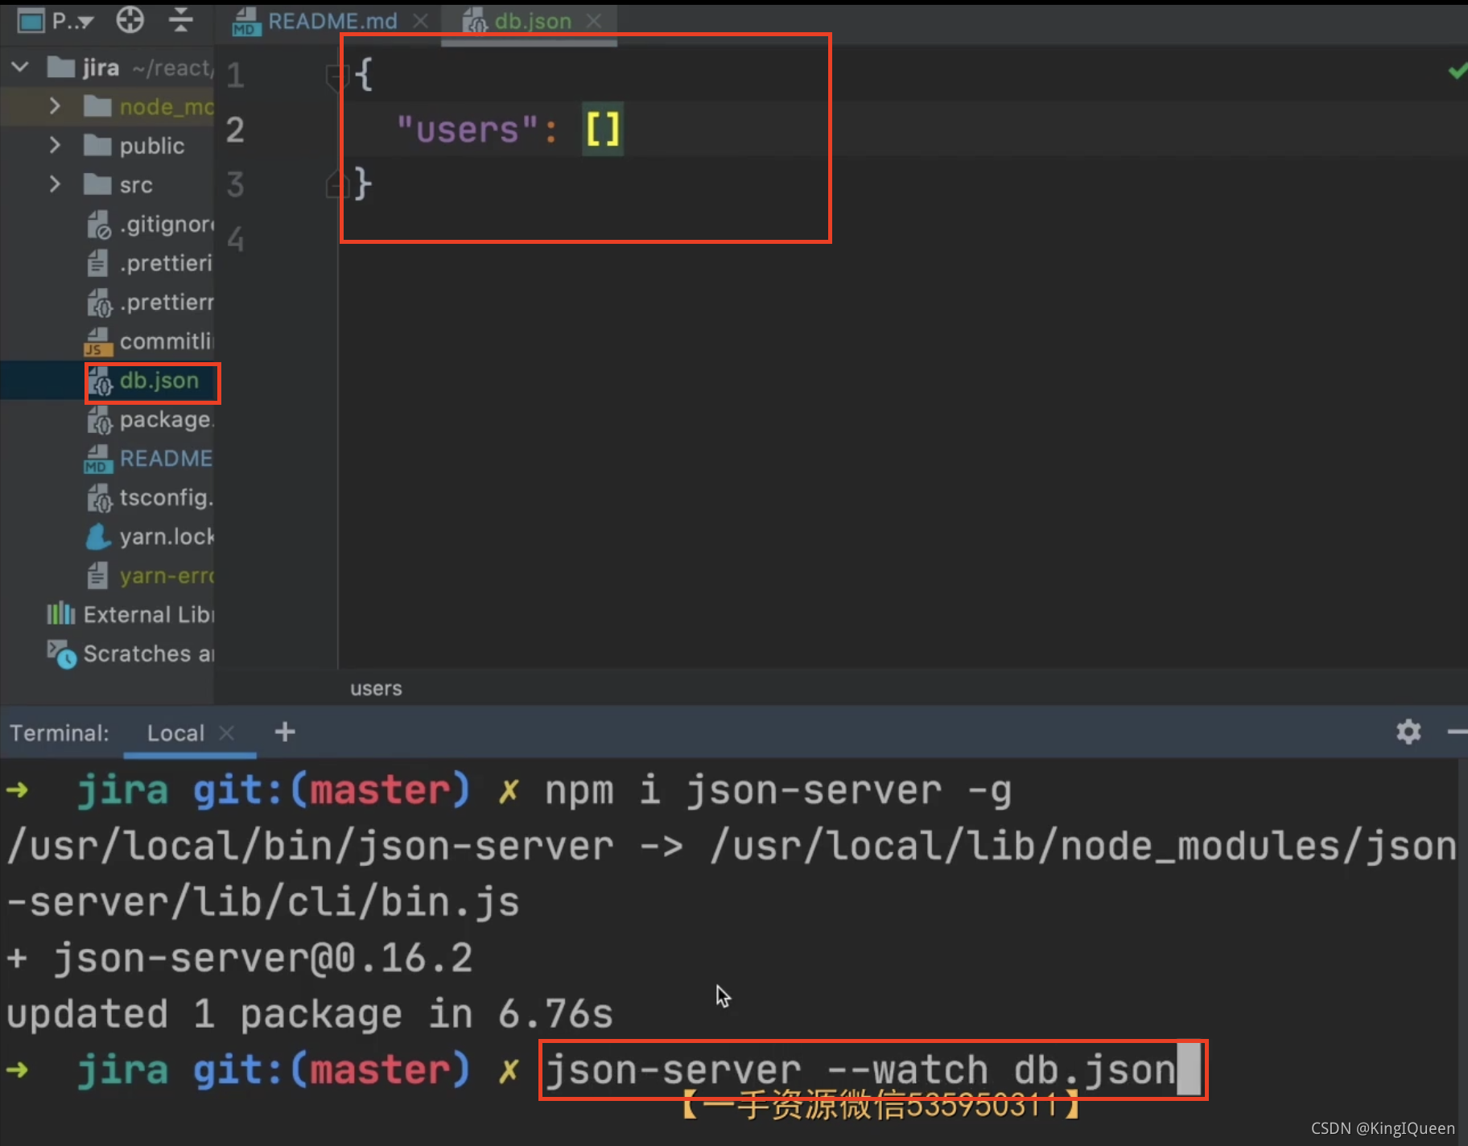Expand the public folder
The height and width of the screenshot is (1146, 1468).
(54, 145)
